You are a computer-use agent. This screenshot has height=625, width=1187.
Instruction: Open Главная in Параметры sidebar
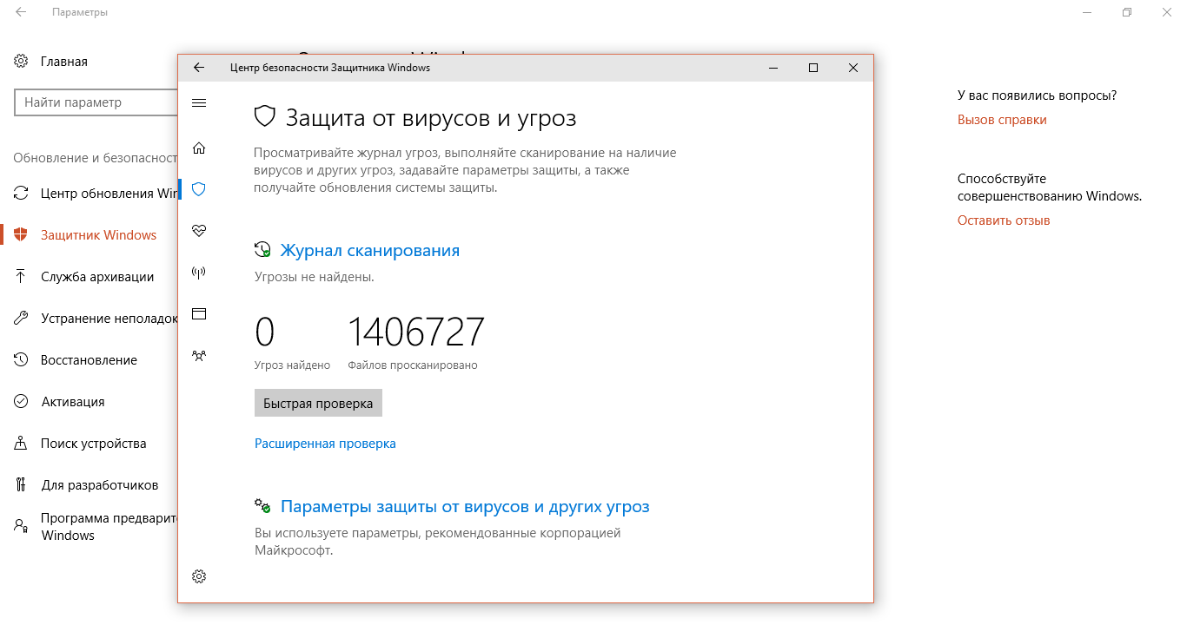click(64, 62)
